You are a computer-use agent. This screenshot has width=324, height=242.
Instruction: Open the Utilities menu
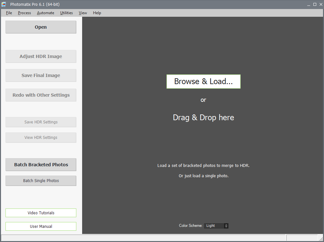pyautogui.click(x=66, y=13)
